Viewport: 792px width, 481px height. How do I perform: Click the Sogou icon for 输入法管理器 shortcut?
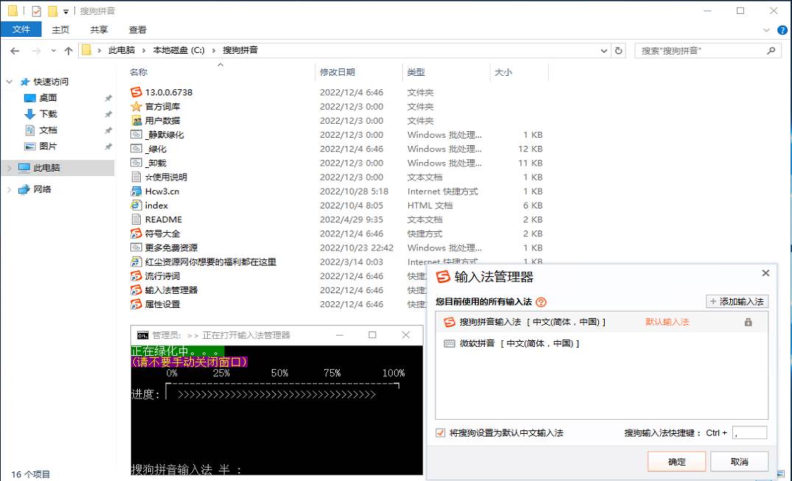136,290
